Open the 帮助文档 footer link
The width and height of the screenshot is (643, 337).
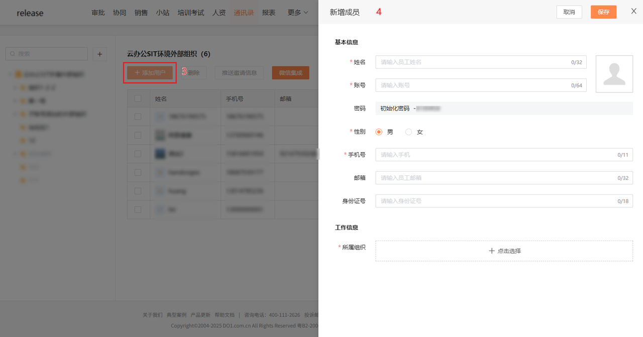(224, 315)
